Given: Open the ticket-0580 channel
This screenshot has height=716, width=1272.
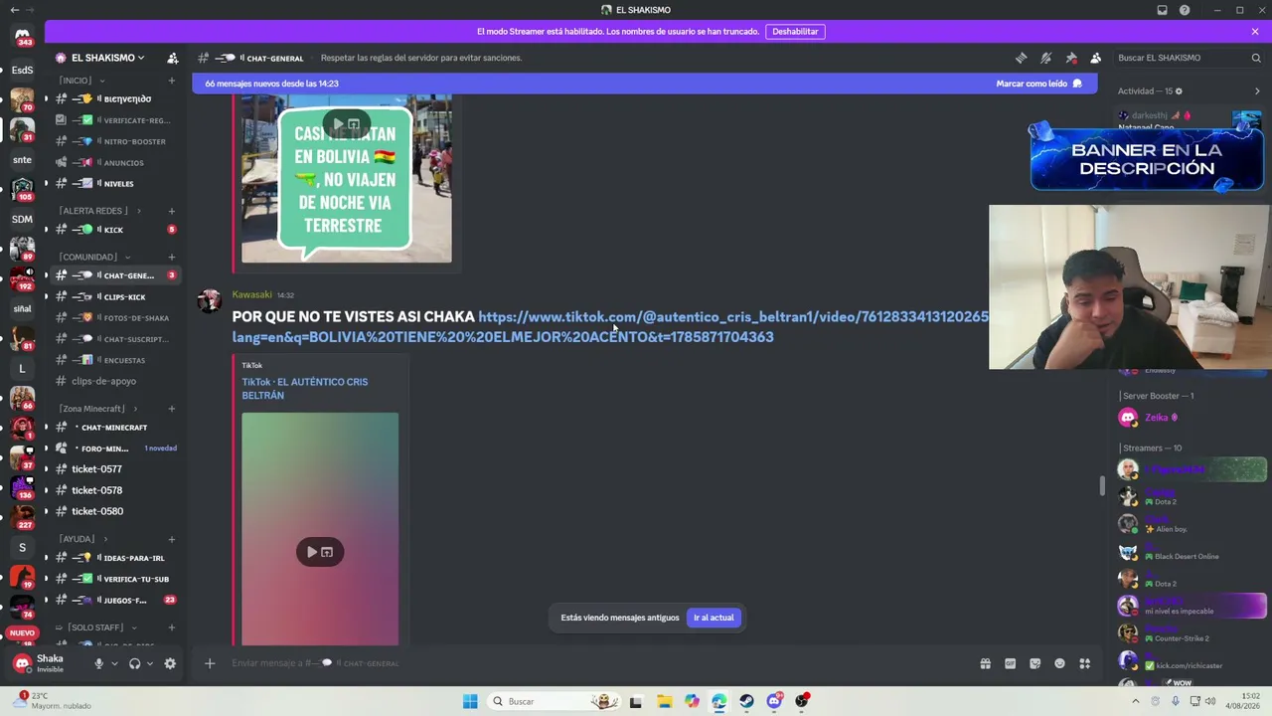Looking at the screenshot, I should tap(116, 511).
